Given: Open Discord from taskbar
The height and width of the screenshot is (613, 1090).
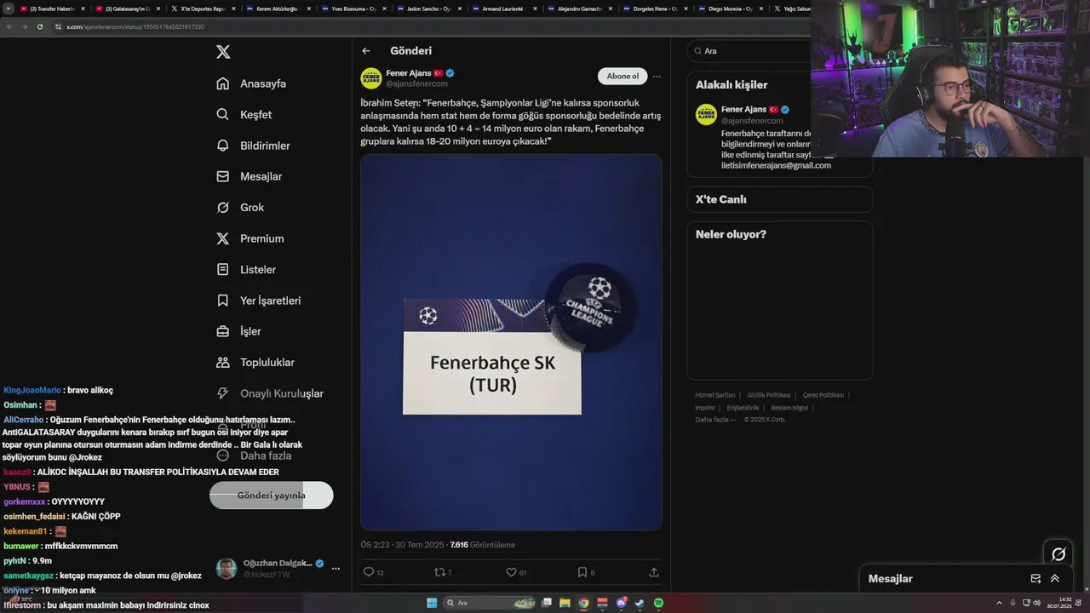Looking at the screenshot, I should [x=621, y=603].
